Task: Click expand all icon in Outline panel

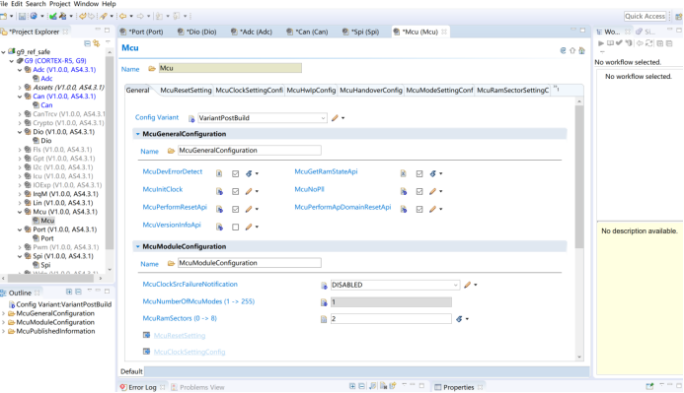Action: point(69,292)
